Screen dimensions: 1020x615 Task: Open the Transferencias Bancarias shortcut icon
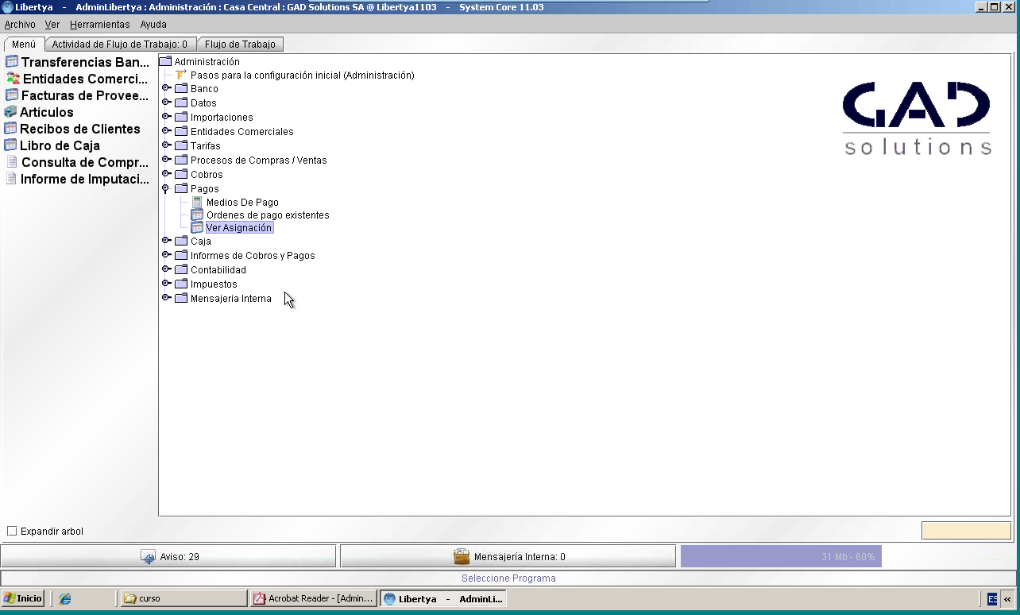tap(12, 62)
